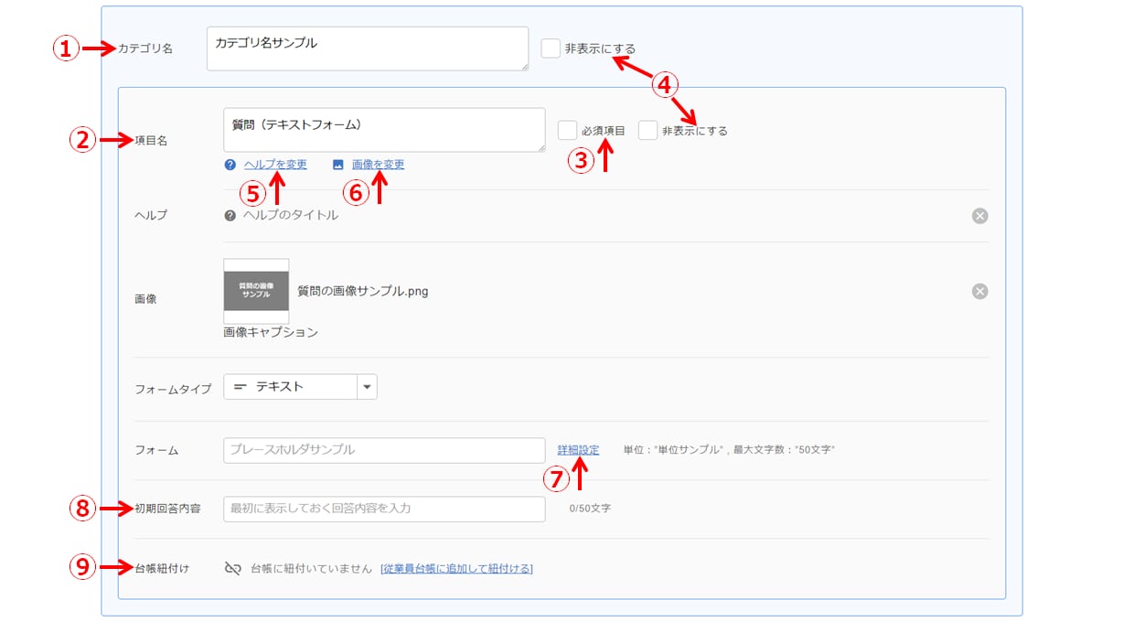
Task: Click the 質問の画像サンプル thumbnail
Action: [x=256, y=291]
